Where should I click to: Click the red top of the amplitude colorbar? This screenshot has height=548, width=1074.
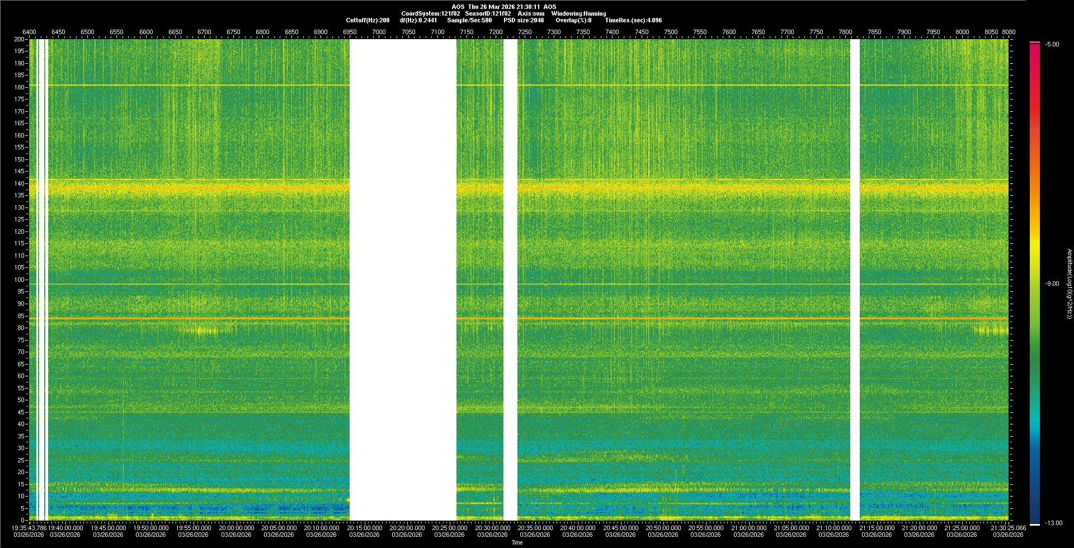tap(1035, 50)
